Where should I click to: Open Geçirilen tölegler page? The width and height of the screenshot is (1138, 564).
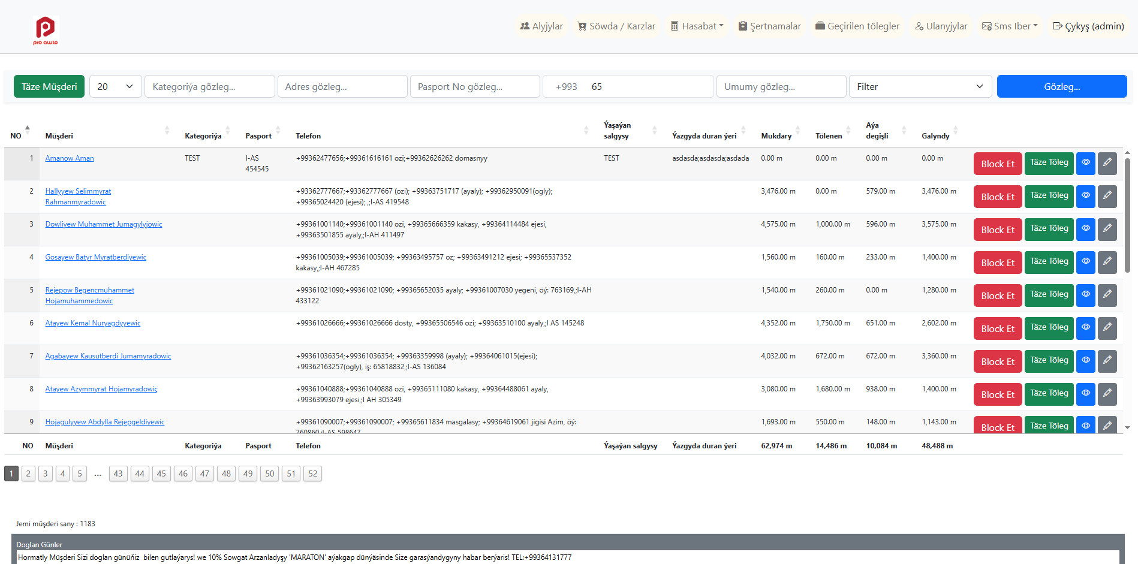(857, 26)
